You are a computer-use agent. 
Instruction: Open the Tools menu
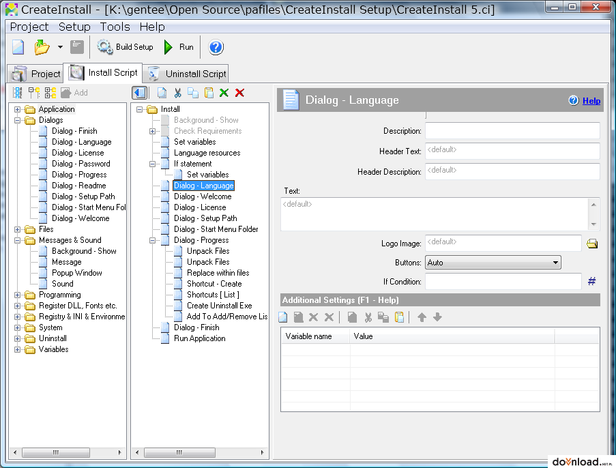(x=115, y=27)
